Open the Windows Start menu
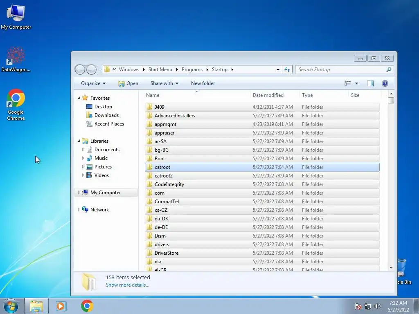This screenshot has width=419, height=314. click(x=11, y=306)
